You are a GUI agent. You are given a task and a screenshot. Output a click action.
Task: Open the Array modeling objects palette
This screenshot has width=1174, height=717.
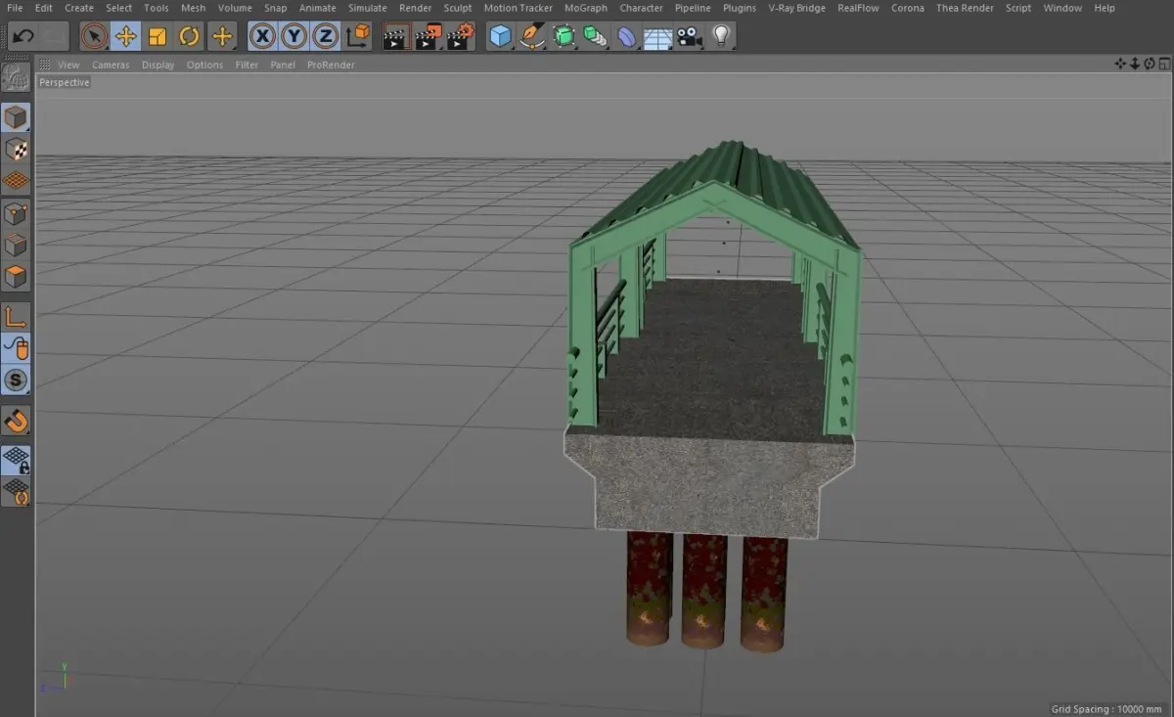pos(595,37)
